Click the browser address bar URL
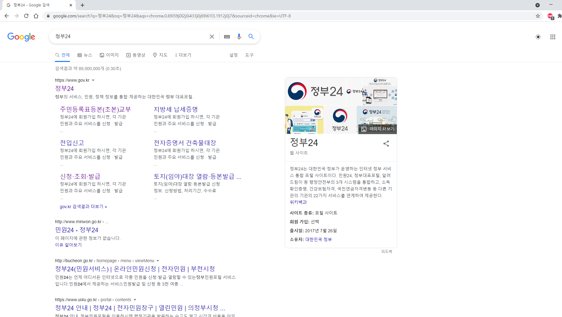562x317 pixels. (172, 16)
